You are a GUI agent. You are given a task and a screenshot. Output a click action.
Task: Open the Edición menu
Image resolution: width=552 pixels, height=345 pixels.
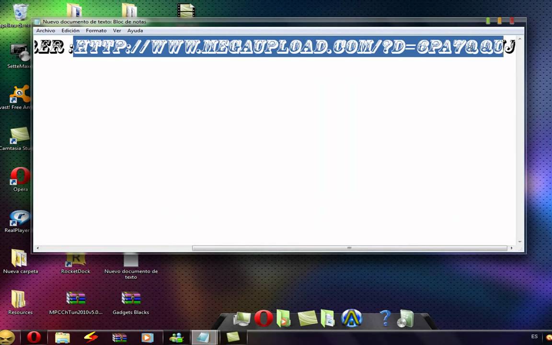click(x=70, y=31)
